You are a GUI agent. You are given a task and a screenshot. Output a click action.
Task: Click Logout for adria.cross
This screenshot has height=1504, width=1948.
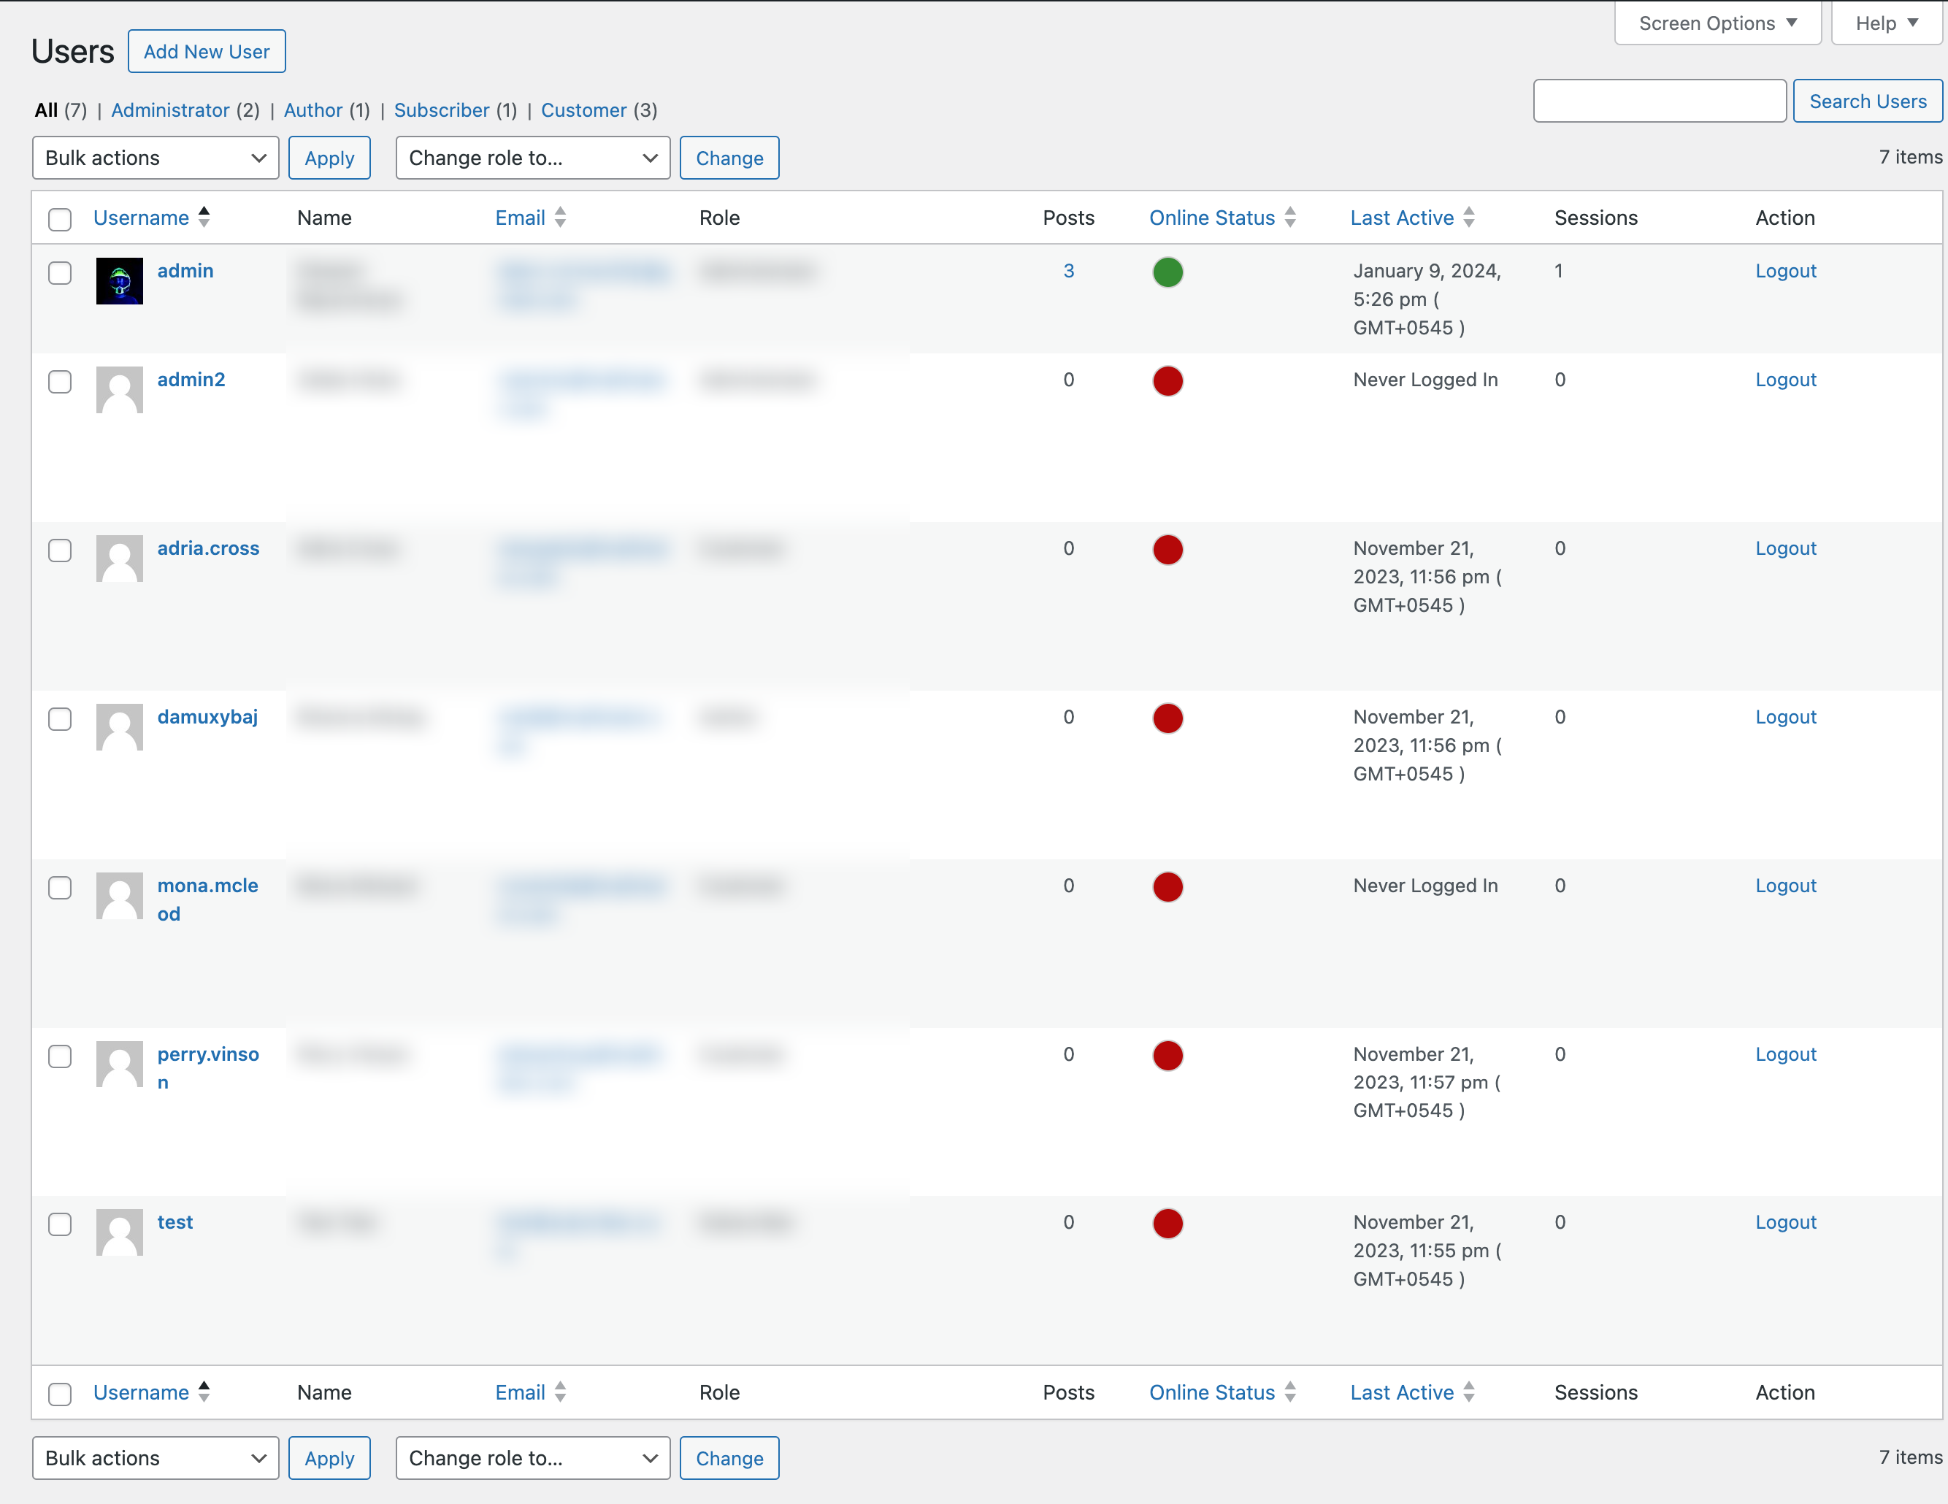pyautogui.click(x=1786, y=548)
